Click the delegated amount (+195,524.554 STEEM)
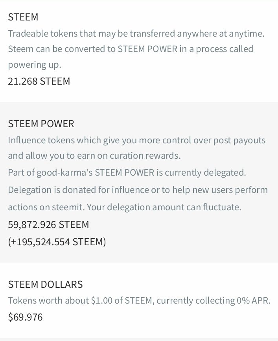Screen dimensions: 278x341 pos(57,242)
